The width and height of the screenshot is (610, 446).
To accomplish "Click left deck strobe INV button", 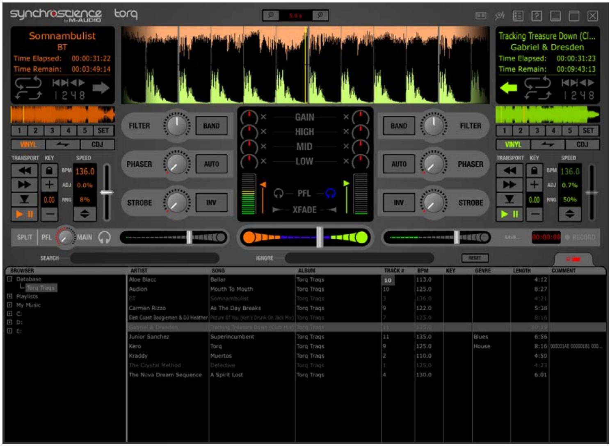I will (x=211, y=203).
